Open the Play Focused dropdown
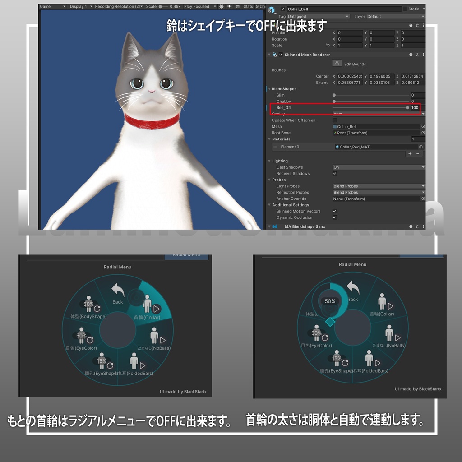The height and width of the screenshot is (462, 462). tap(200, 6)
